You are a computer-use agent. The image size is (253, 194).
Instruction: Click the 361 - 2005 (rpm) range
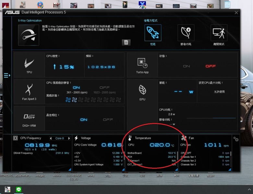77,92
